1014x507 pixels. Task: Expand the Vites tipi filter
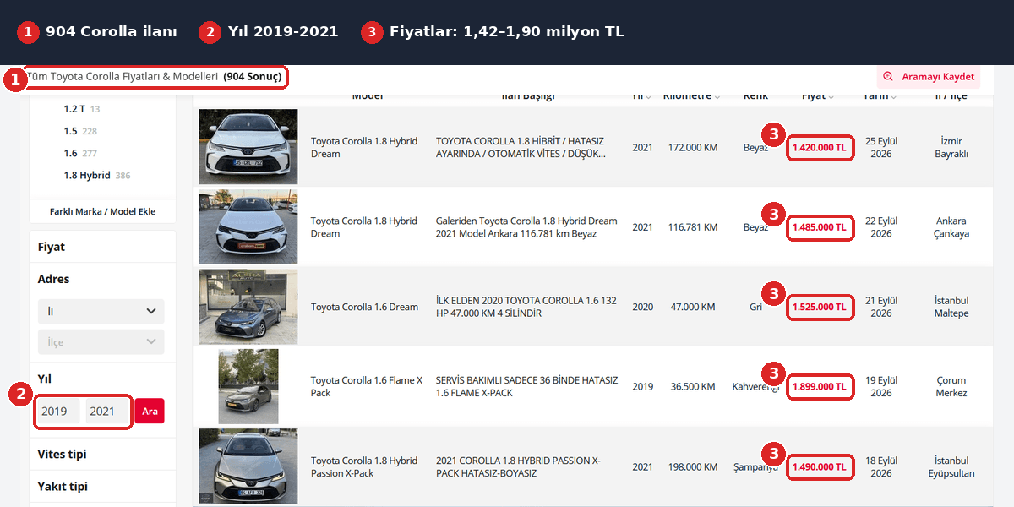[102, 454]
